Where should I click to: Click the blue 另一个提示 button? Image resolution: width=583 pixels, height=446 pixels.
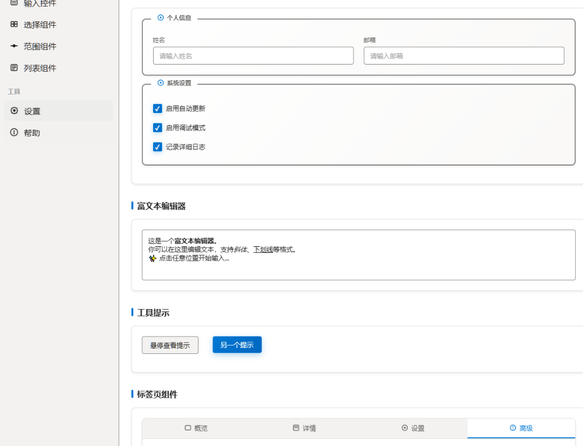(237, 345)
